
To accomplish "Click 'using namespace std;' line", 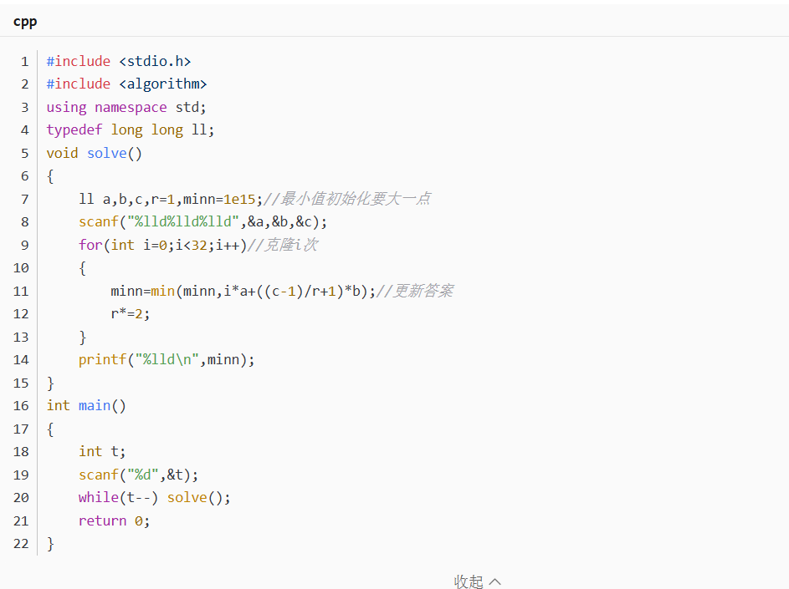I will [126, 107].
